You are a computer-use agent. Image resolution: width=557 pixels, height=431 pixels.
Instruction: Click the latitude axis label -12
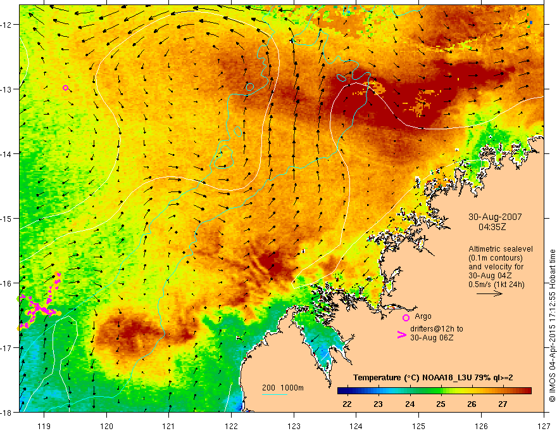6,25
